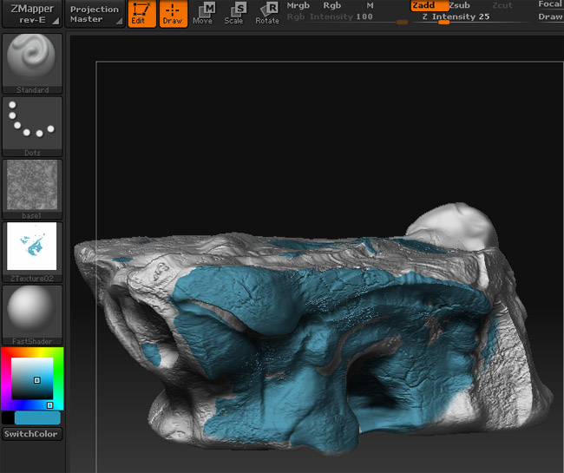Enable the M material mode

(x=370, y=5)
